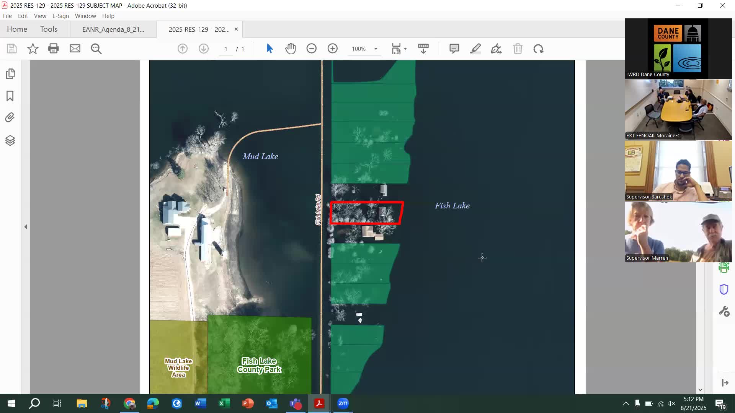Toggle the speaker mute icon in tray

click(671, 403)
